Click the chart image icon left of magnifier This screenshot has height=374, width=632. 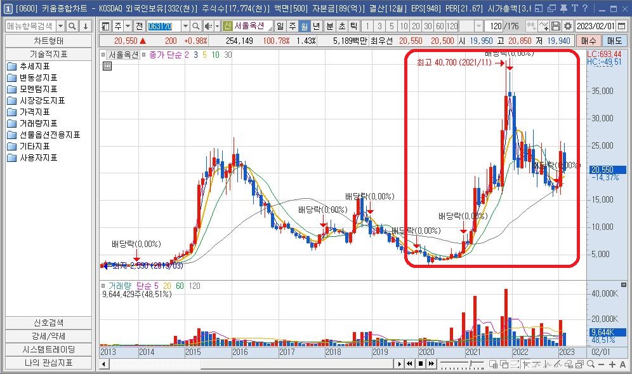click(579, 364)
